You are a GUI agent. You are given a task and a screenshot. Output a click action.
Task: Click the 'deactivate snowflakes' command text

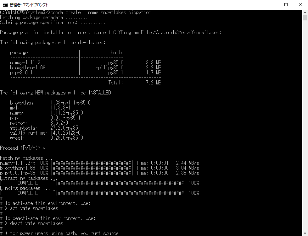point(36,223)
